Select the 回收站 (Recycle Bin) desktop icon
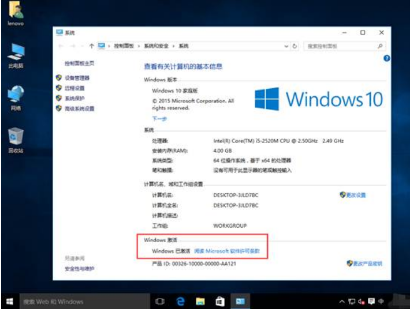410x309 pixels. pos(15,137)
